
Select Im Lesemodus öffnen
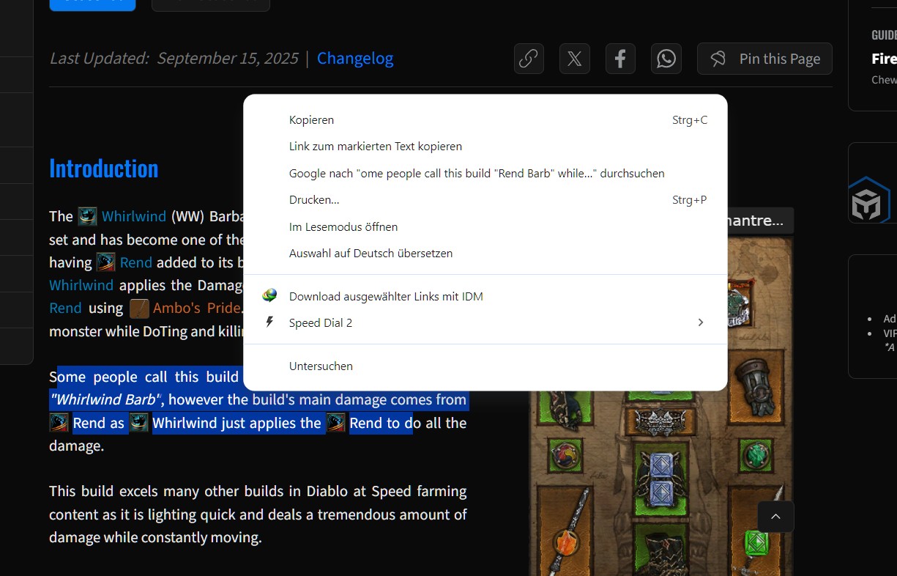(485, 226)
